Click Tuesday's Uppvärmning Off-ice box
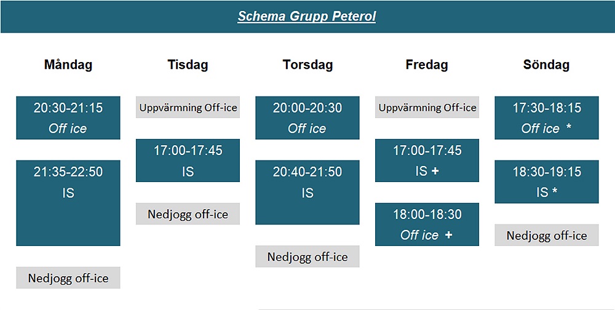The width and height of the screenshot is (615, 310). (188, 107)
